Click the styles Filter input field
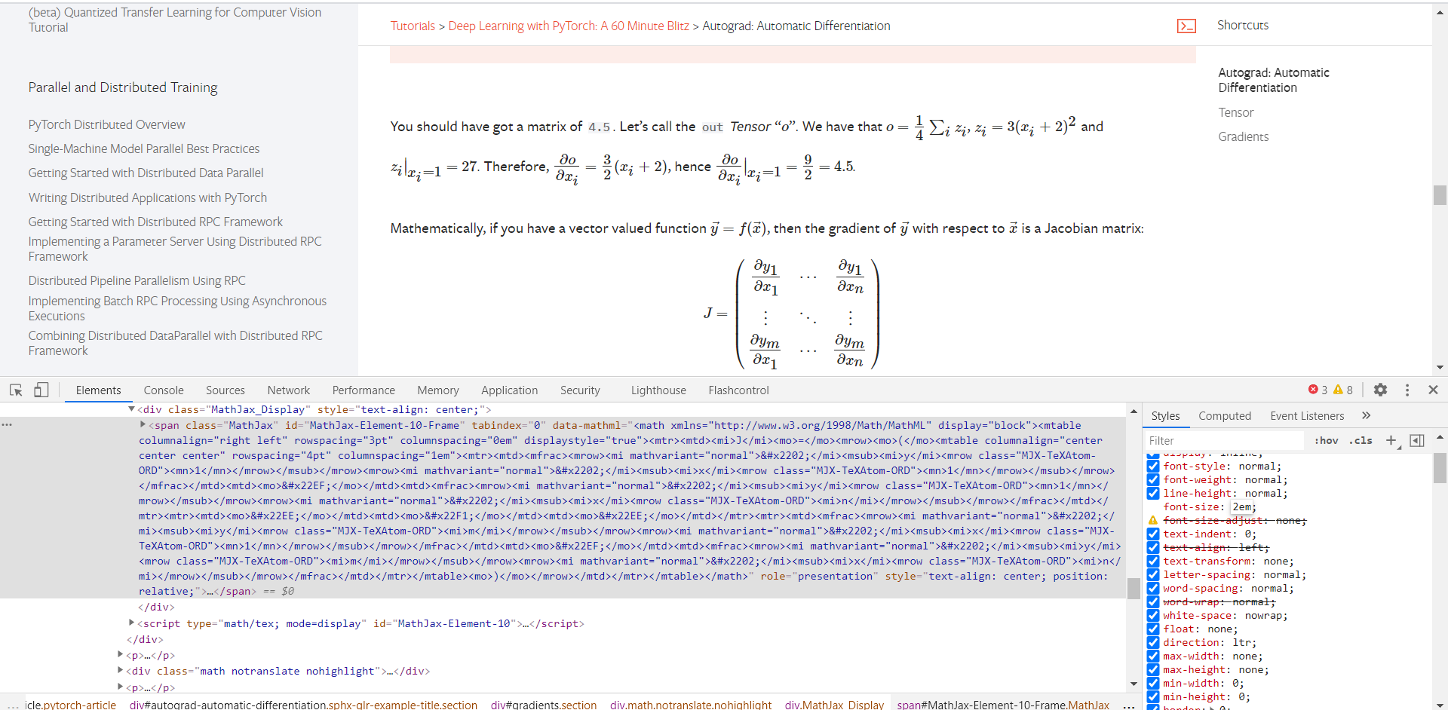This screenshot has width=1448, height=710. point(1223,440)
